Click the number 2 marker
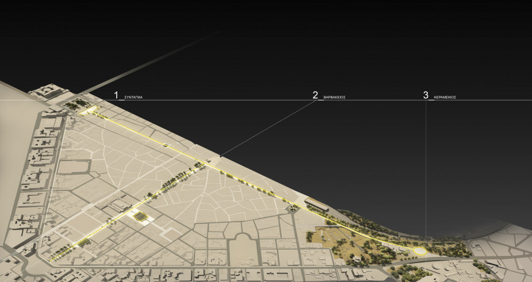This screenshot has width=532, height=282. [316, 95]
